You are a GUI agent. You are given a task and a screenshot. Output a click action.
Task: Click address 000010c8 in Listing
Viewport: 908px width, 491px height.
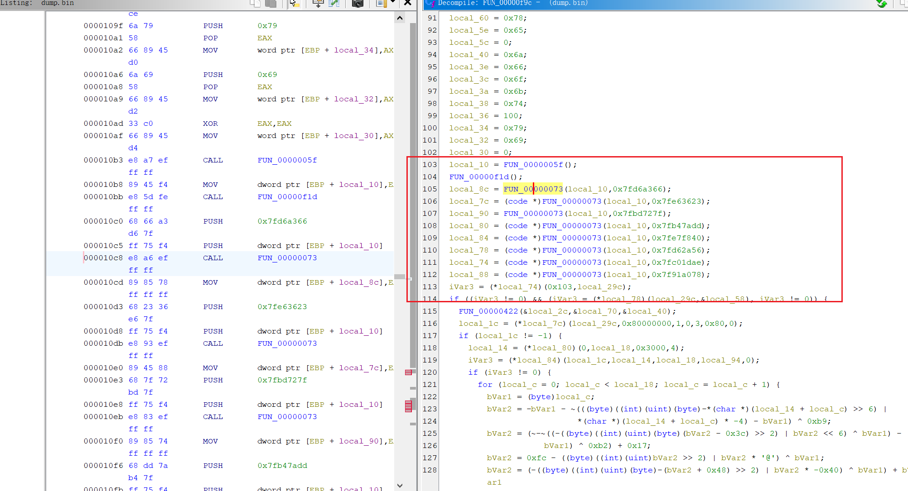[103, 258]
